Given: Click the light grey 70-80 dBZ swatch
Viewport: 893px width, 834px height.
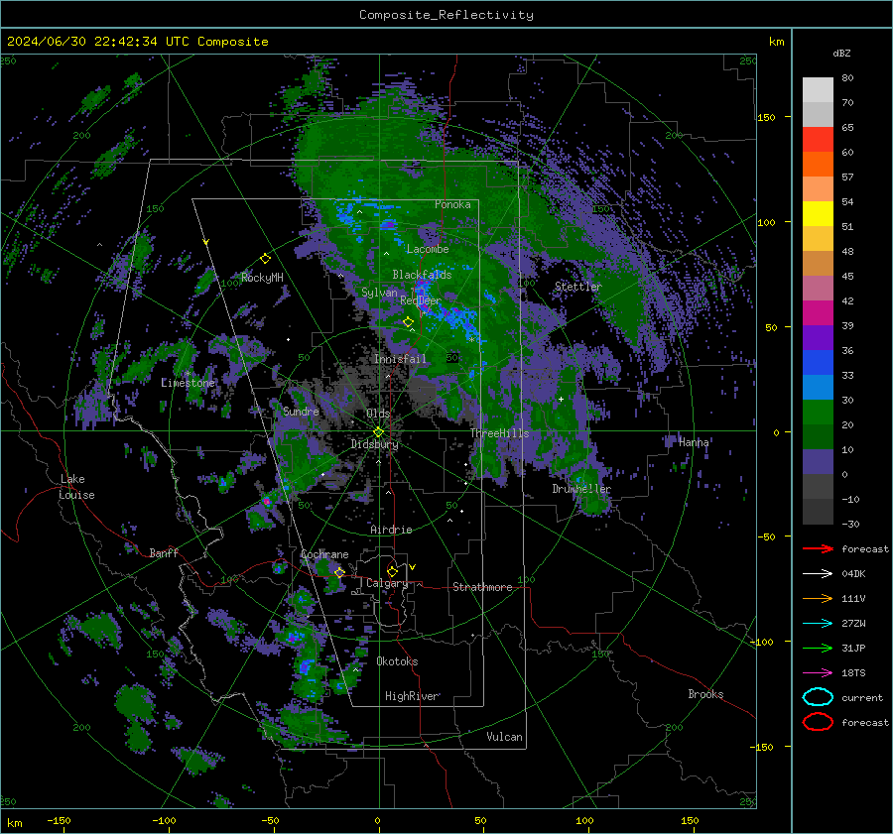Looking at the screenshot, I should coord(818,90).
